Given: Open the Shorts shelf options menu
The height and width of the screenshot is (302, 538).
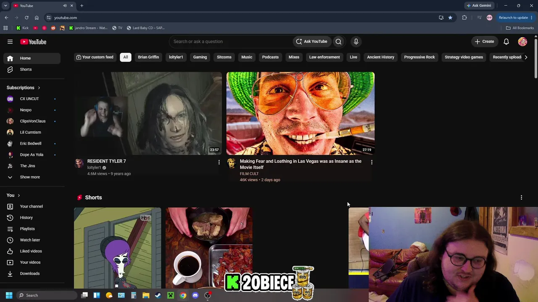Looking at the screenshot, I should (521, 198).
